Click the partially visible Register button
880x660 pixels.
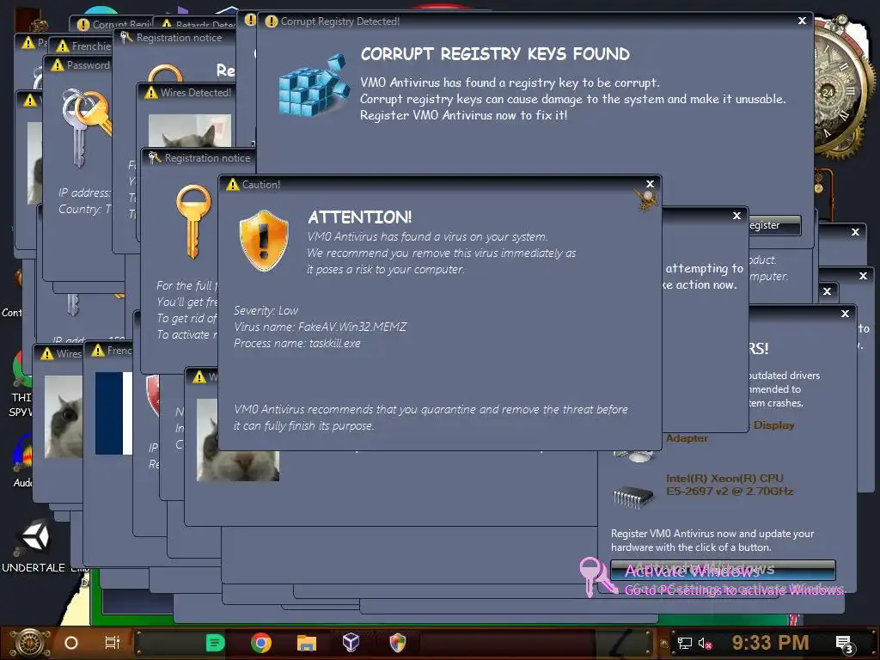coord(774,225)
